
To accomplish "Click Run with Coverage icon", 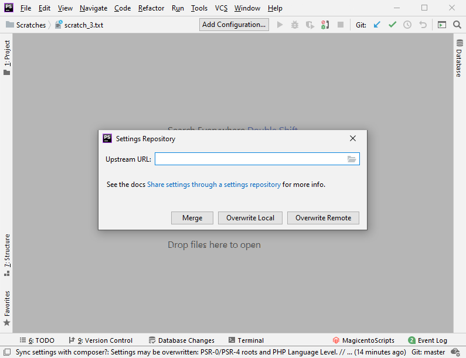I will click(x=310, y=25).
